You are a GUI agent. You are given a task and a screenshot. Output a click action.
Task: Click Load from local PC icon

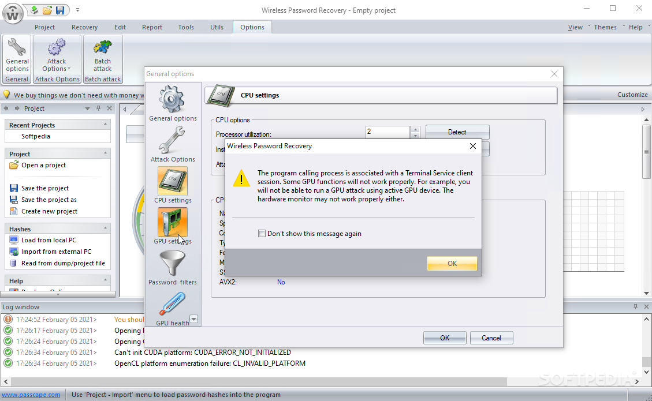click(14, 240)
